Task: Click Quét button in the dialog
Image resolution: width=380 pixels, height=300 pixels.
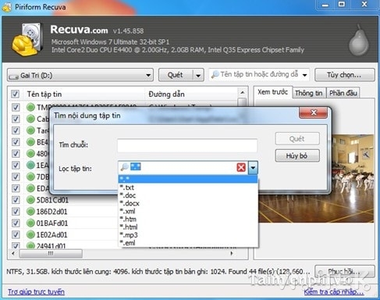Action: [297, 139]
